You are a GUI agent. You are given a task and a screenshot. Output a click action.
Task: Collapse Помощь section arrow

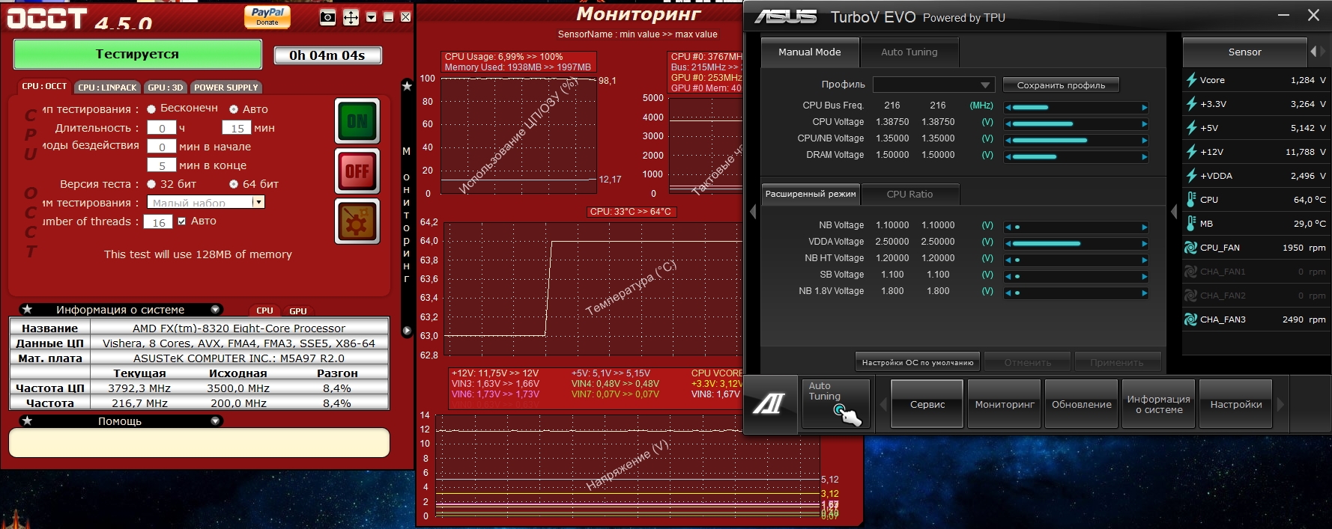click(215, 421)
